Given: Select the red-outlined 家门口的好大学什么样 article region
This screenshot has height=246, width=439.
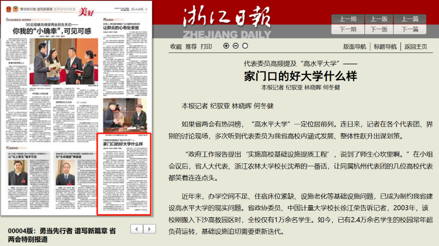Looking at the screenshot, I should coord(126,174).
